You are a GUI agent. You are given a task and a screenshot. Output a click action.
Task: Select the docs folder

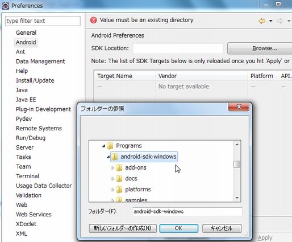pos(131,178)
